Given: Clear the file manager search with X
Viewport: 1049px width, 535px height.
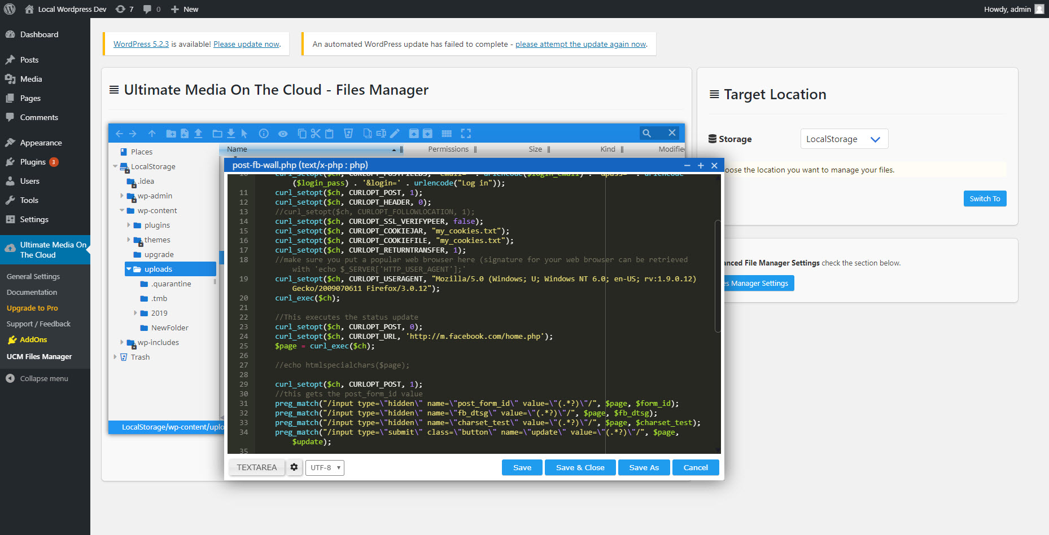Looking at the screenshot, I should (x=672, y=133).
